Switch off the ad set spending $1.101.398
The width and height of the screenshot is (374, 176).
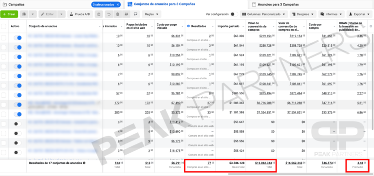(x=18, y=114)
